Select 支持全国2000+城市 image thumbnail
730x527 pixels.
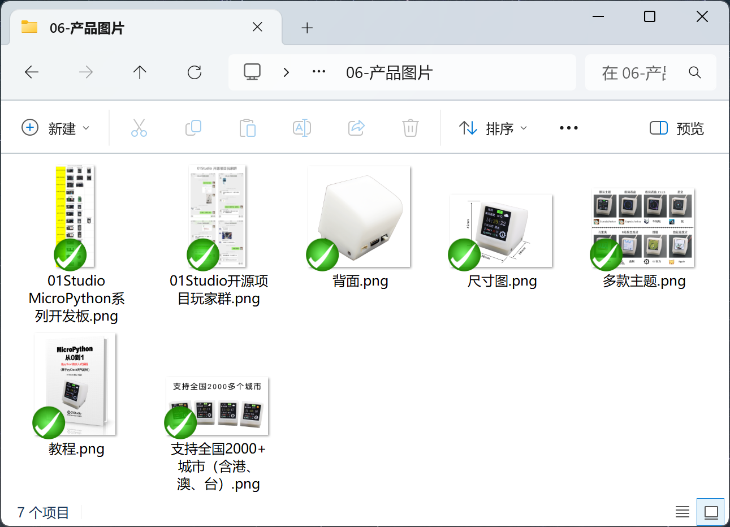217,406
